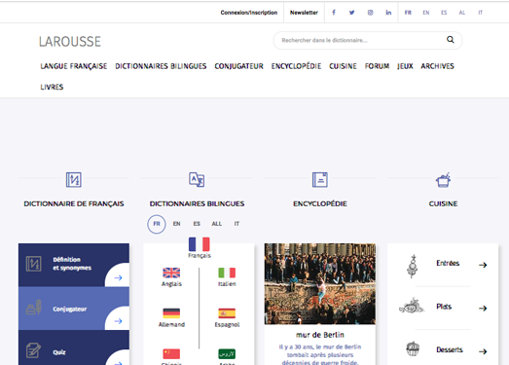Click the Quiz tile label
Image resolution: width=509 pixels, height=365 pixels.
click(x=59, y=352)
